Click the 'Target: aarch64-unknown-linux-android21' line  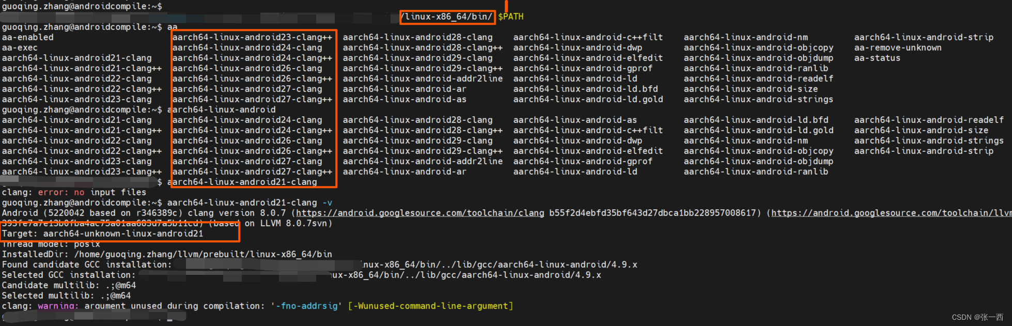(102, 234)
